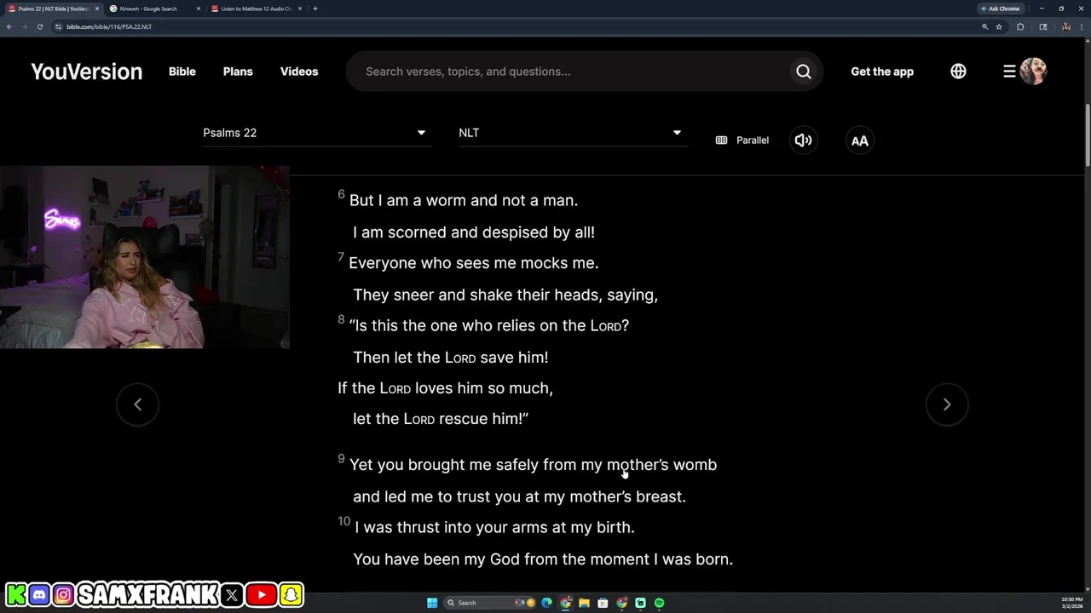This screenshot has height=613, width=1091.
Task: Open the Chrome profile avatar
Action: click(1066, 26)
